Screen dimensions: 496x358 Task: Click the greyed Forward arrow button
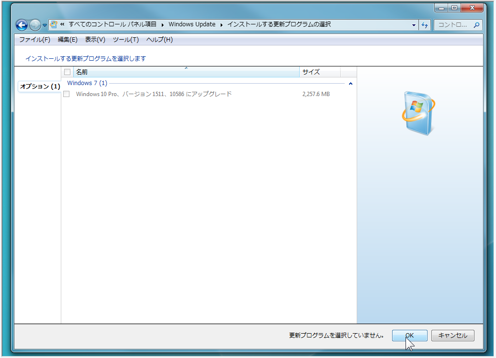coord(35,25)
